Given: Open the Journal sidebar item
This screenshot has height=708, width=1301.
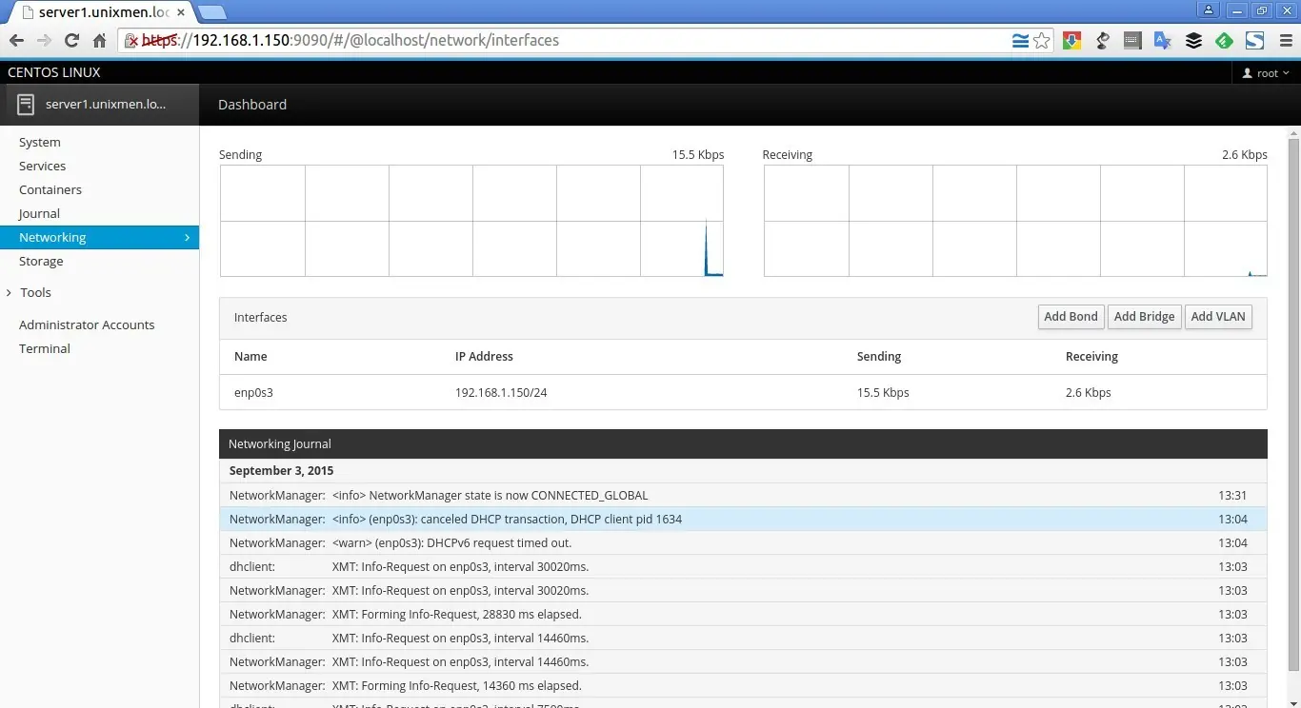Looking at the screenshot, I should click(39, 213).
